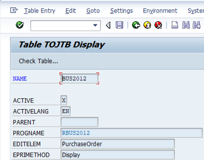Open the System menu
This screenshot has height=160, width=204.
tap(196, 11)
